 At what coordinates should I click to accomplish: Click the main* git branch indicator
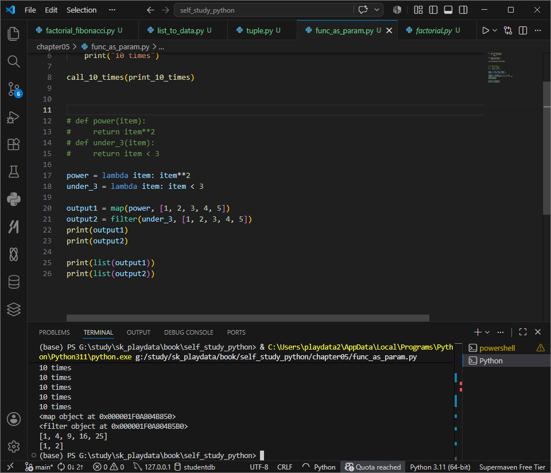pyautogui.click(x=39, y=467)
